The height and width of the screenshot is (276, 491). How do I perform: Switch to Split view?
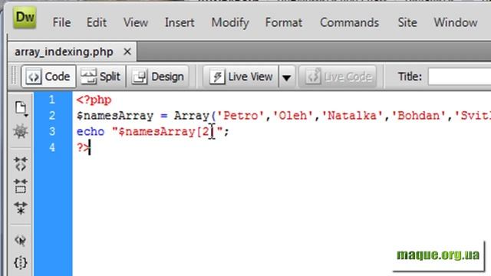click(x=101, y=77)
